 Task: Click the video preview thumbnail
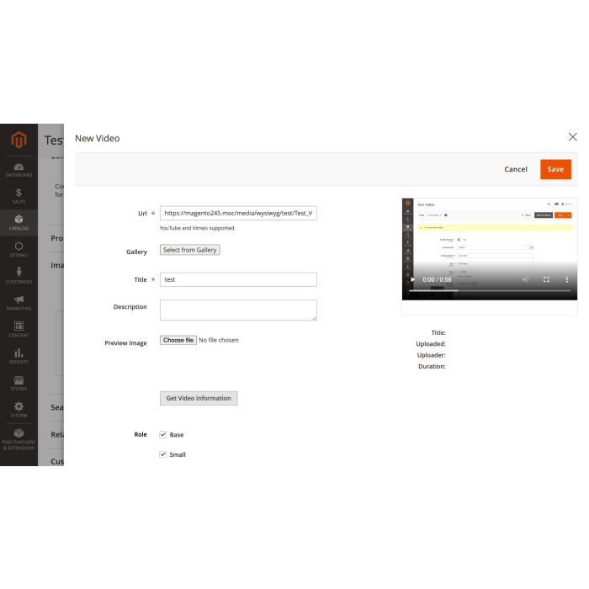pyautogui.click(x=490, y=249)
